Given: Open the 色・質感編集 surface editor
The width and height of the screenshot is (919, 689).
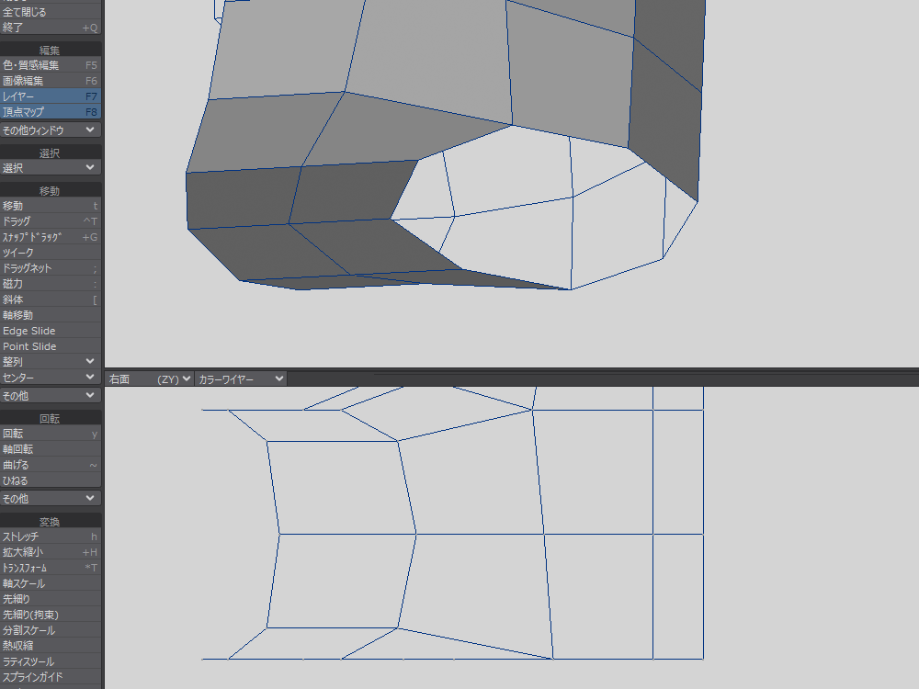Looking at the screenshot, I should pos(50,65).
